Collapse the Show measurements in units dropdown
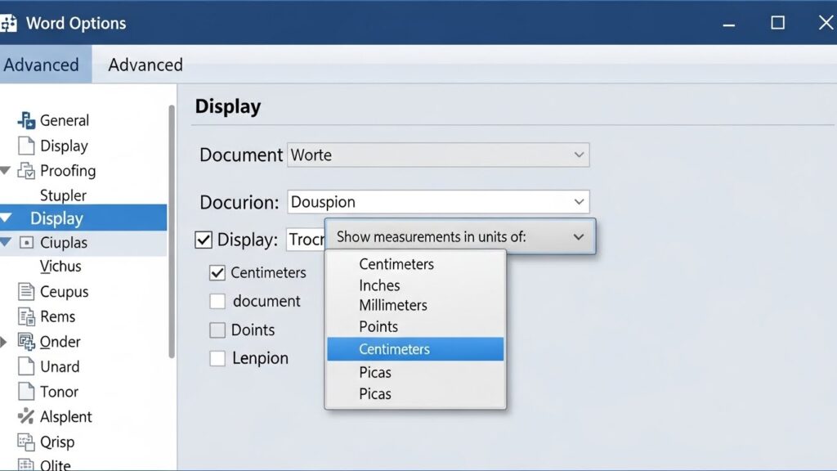The width and height of the screenshot is (837, 471). [578, 237]
